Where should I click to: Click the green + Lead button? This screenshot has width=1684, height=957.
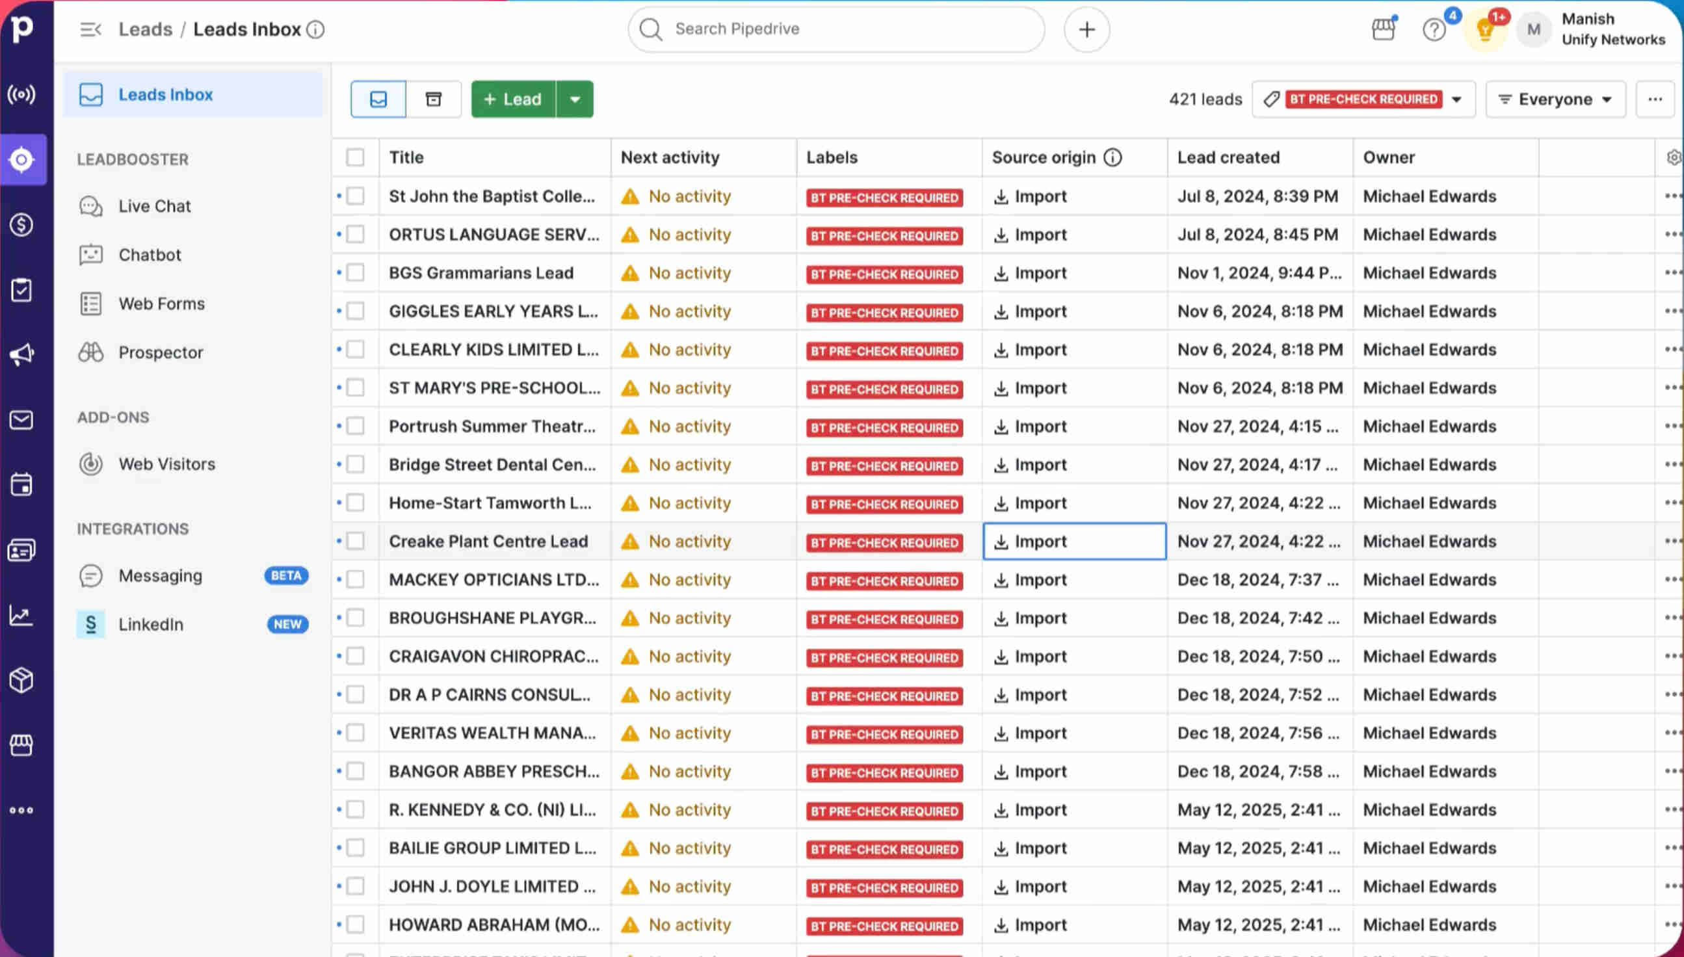click(514, 99)
